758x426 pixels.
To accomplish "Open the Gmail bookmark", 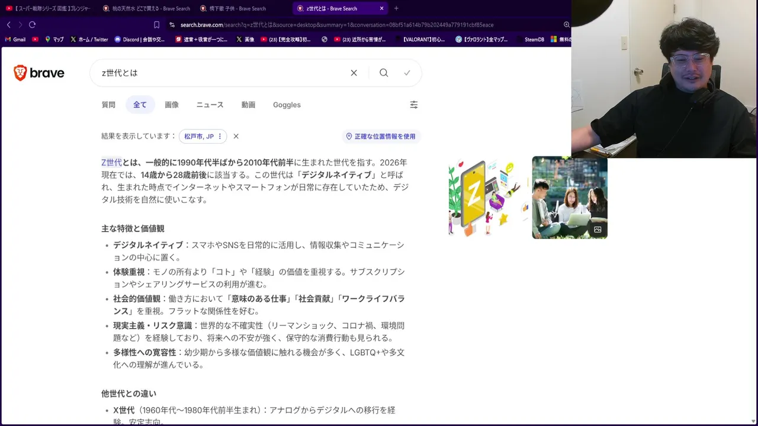I will (15, 40).
